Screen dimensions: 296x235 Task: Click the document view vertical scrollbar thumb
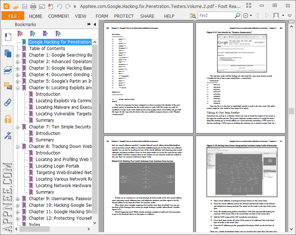291,111
